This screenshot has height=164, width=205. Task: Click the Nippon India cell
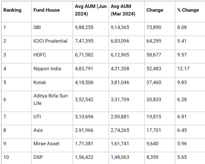coord(47,68)
